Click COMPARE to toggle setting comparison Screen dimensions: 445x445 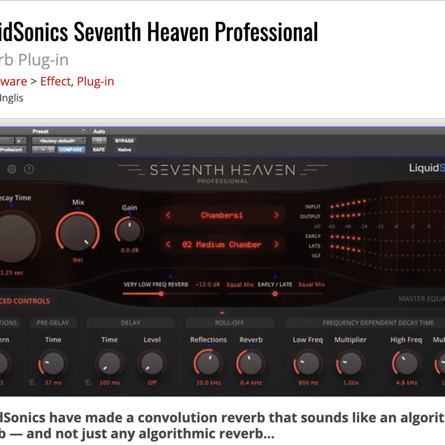71,150
